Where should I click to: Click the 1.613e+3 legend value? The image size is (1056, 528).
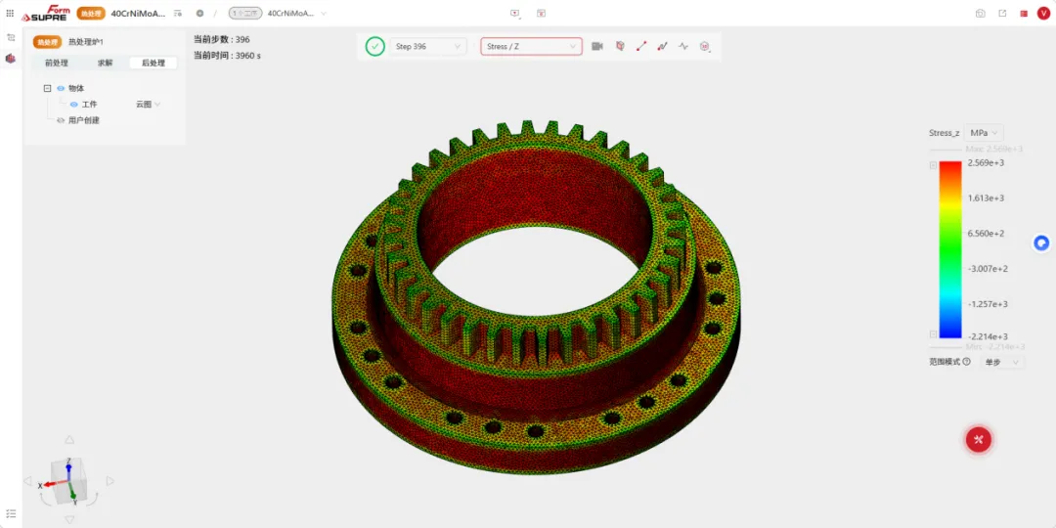pyautogui.click(x=986, y=198)
